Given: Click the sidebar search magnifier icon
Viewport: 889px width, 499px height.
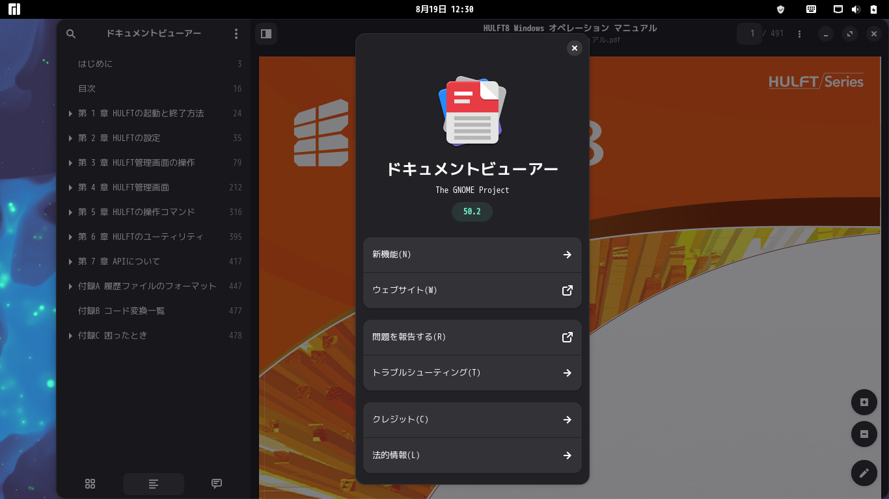Looking at the screenshot, I should click(x=72, y=34).
